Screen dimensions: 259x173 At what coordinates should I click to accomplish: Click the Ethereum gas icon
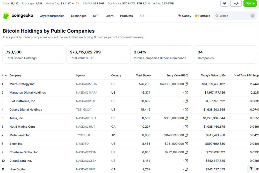154,3
